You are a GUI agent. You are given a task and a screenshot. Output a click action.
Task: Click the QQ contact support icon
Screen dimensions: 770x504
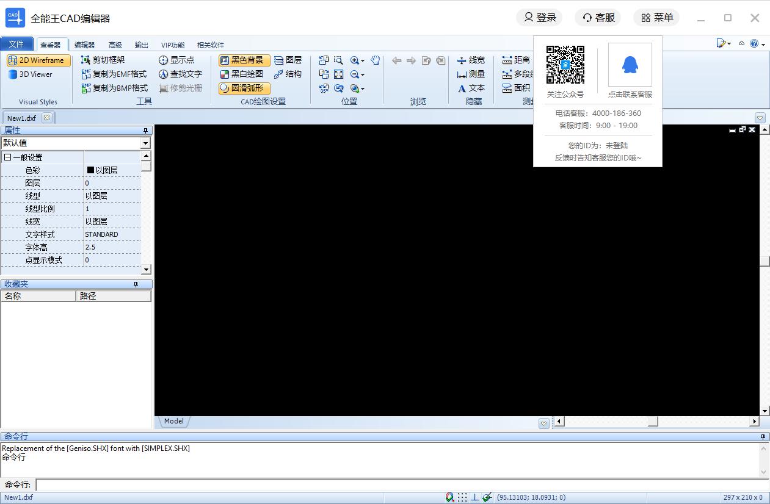coord(630,65)
